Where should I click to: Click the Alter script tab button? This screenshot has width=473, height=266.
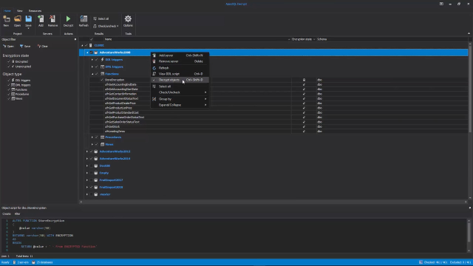tap(17, 214)
